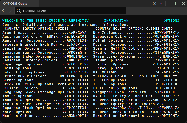187x123 pixels.
Task: Focus the OPTIONS Quote search field
Action: (x=71, y=11)
